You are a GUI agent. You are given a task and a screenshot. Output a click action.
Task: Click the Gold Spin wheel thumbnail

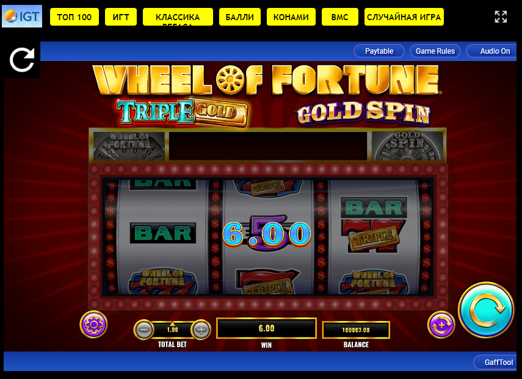408,146
